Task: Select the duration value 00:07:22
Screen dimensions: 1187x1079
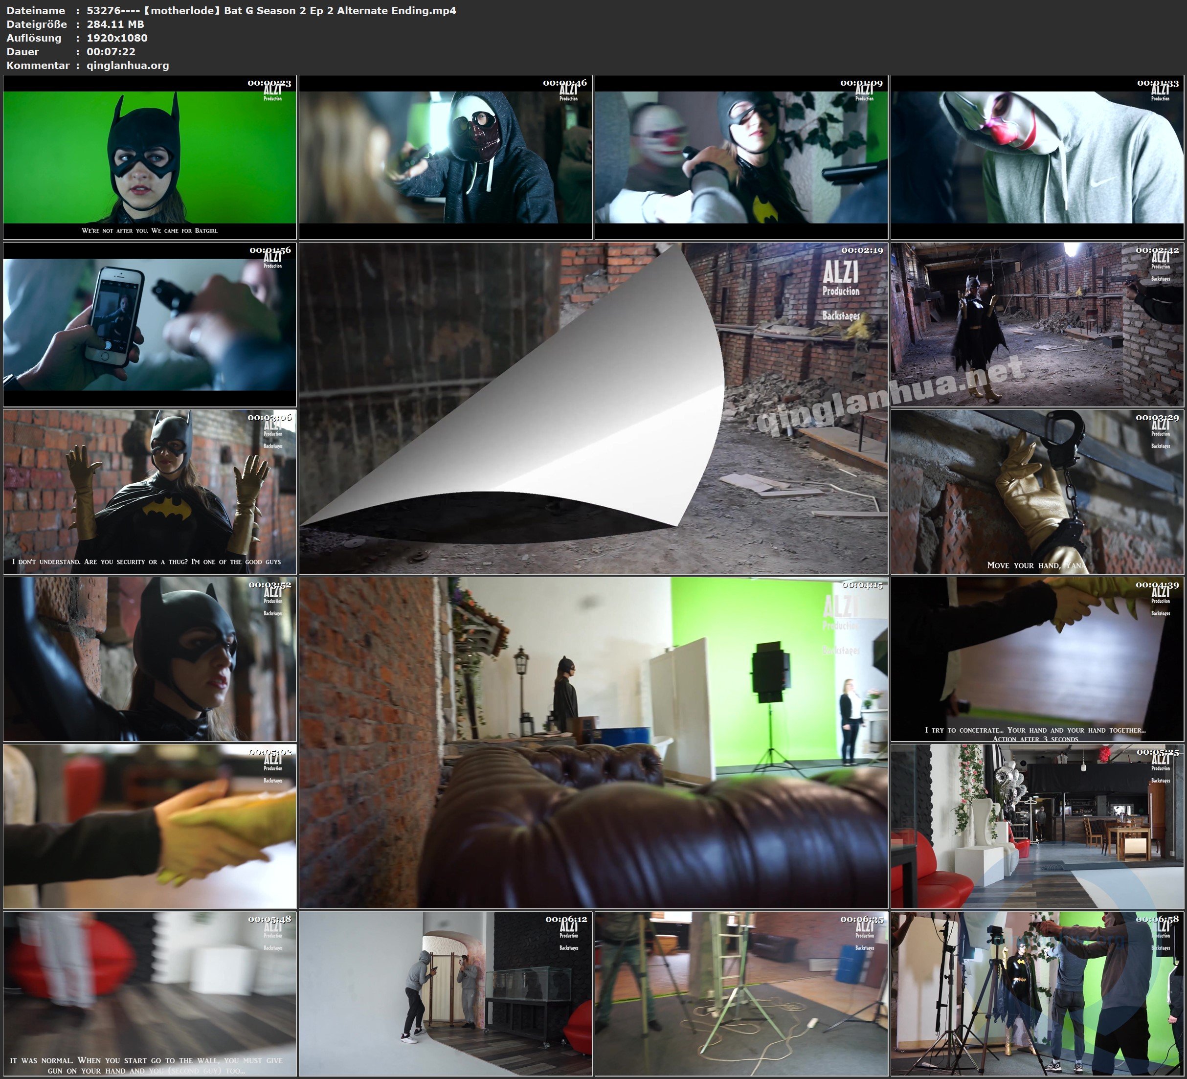Action: click(x=112, y=51)
